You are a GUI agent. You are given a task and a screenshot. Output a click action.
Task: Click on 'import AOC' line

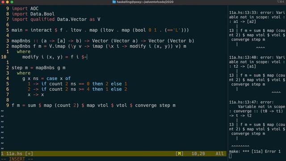tap(25, 8)
